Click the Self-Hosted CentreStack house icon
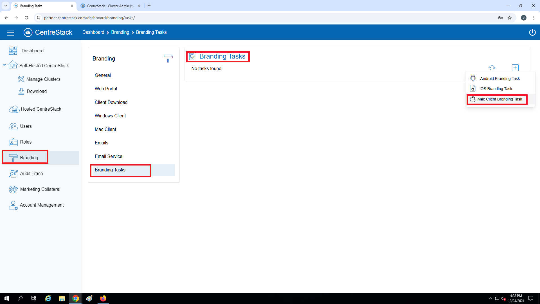Screen dimensions: 540x304 pos(13,65)
